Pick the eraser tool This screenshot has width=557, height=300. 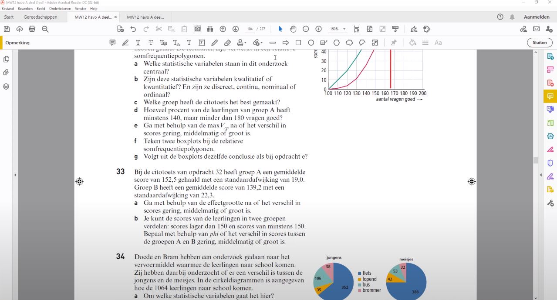pyautogui.click(x=227, y=43)
